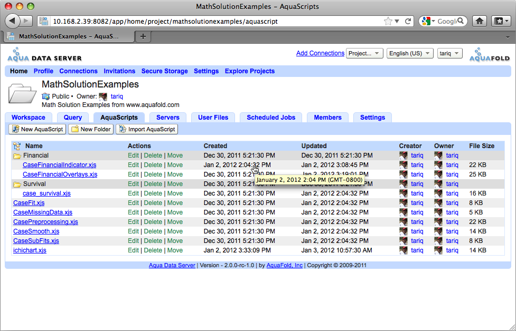Open the Scheduled Jobs tab

pos(271,118)
